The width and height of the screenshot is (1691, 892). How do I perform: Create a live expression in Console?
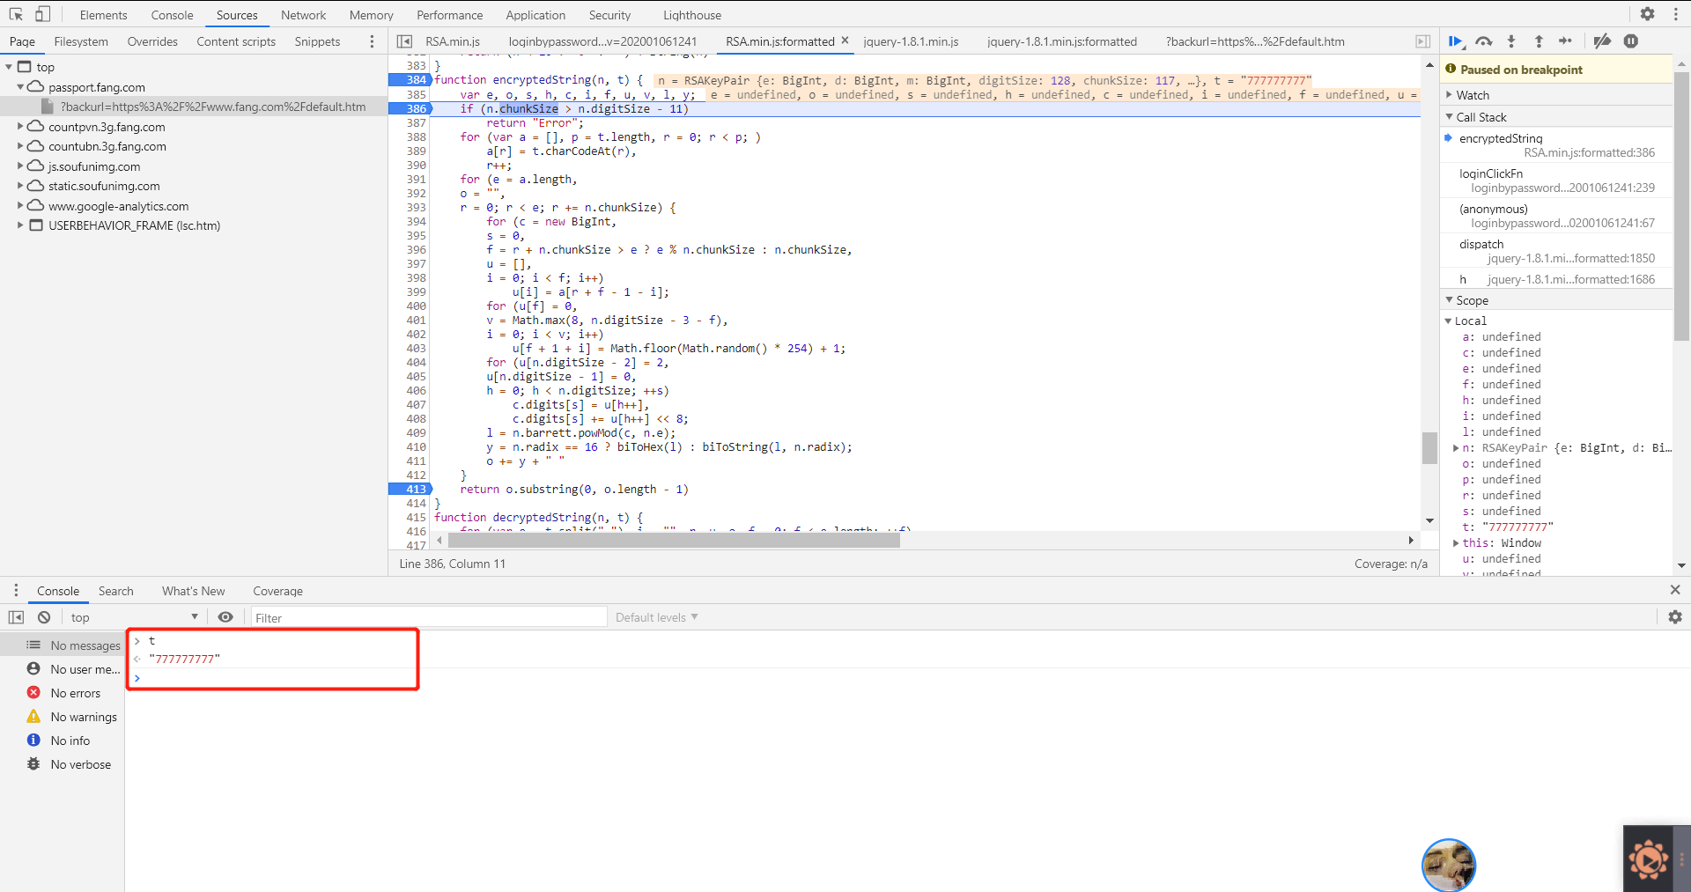pos(225,616)
